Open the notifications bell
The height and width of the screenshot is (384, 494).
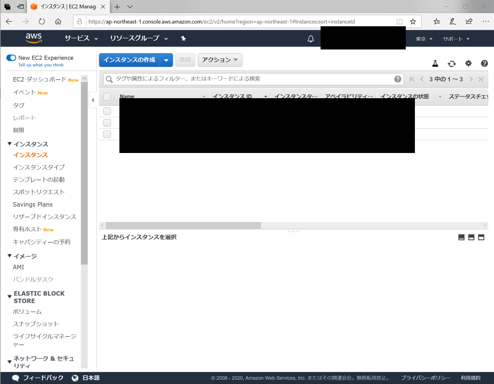point(311,39)
